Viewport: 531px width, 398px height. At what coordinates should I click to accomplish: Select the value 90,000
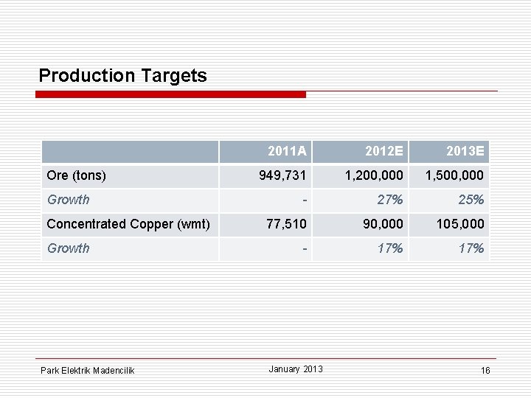383,224
